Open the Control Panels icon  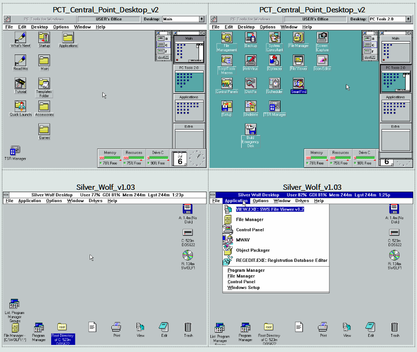point(227,85)
